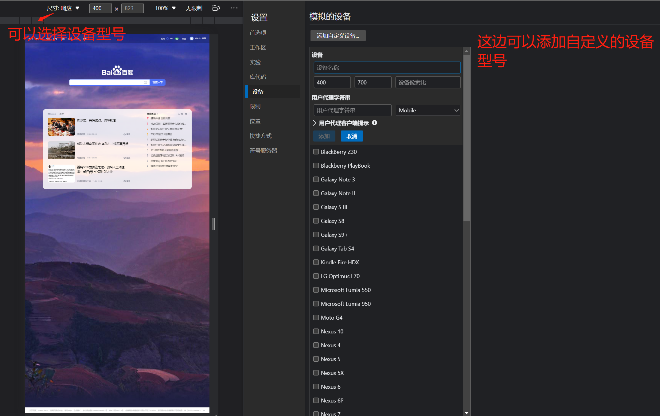Image resolution: width=660 pixels, height=416 pixels.
Task: Tick the Nexus 5X checkbox
Action: pos(316,373)
